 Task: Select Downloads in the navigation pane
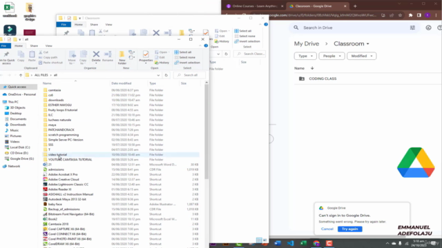pyautogui.click(x=18, y=125)
